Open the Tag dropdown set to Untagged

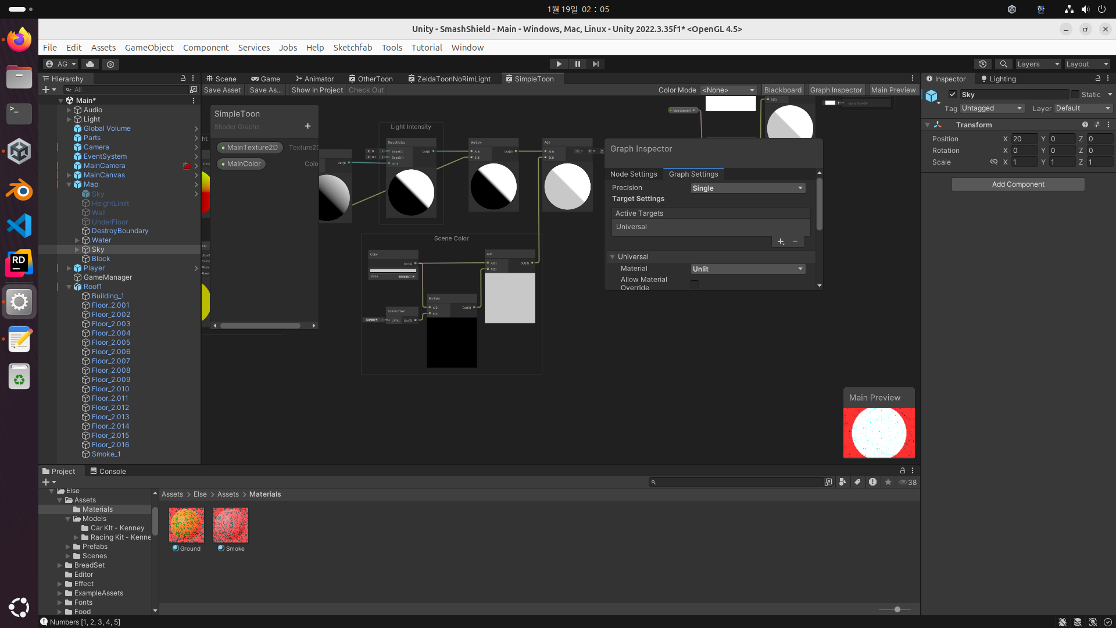[x=992, y=108]
